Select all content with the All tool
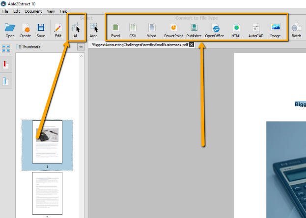Screen dimensions: 306x218 [x=76, y=30]
